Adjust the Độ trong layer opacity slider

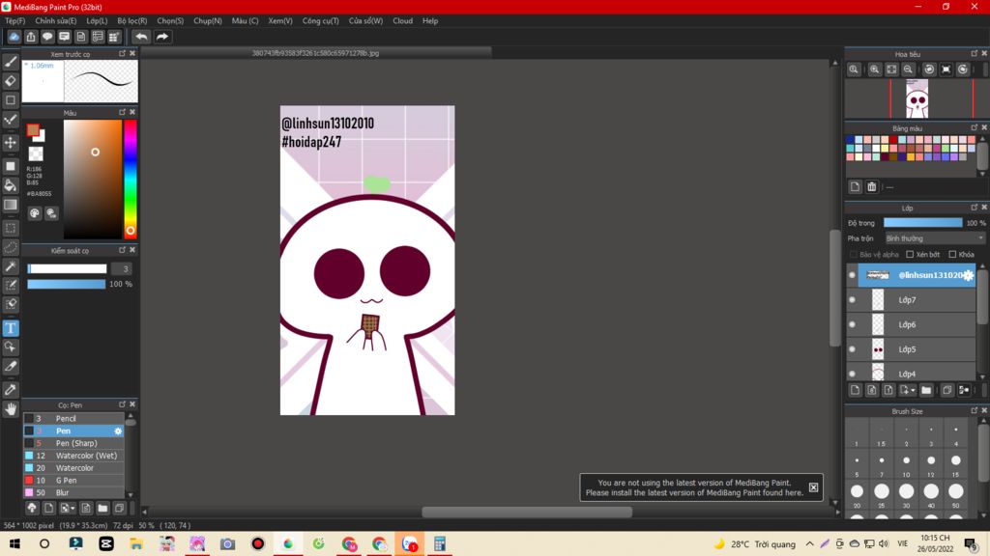[x=922, y=223]
